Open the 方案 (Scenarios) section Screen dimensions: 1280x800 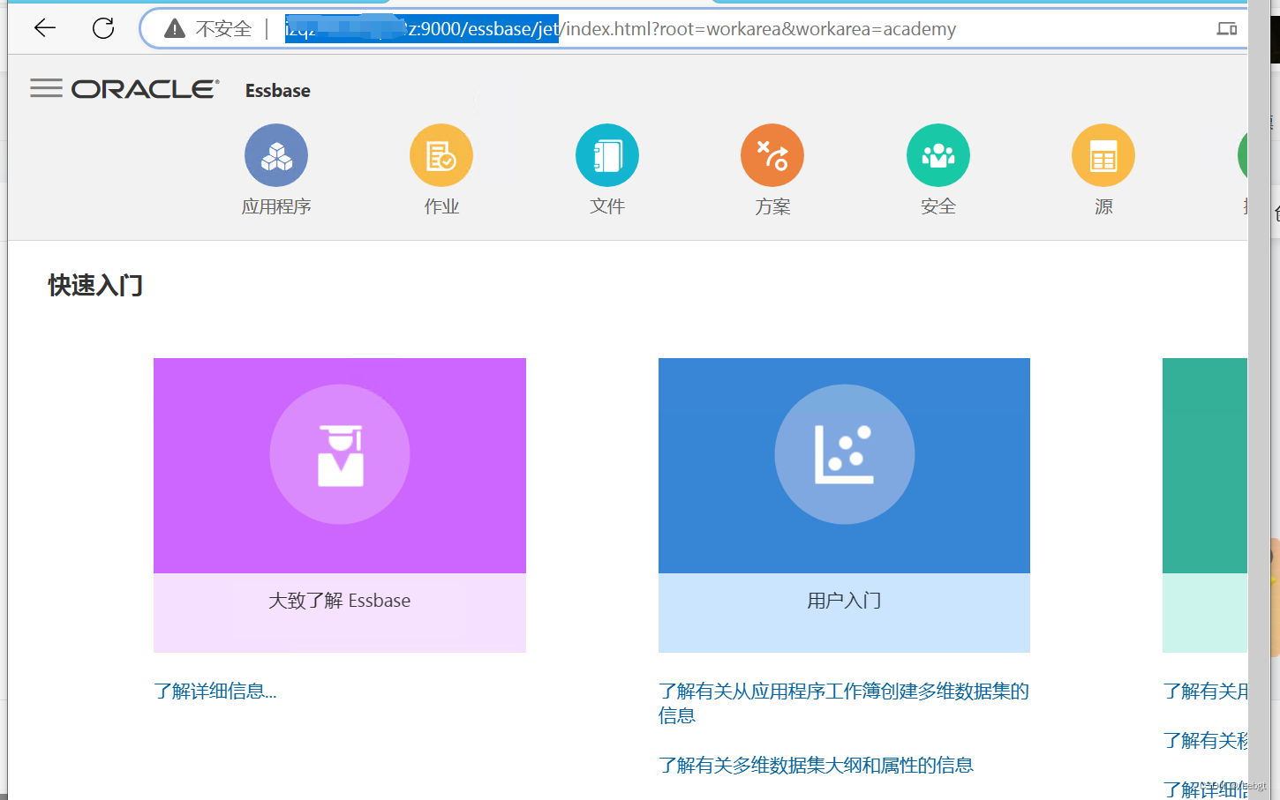point(772,169)
